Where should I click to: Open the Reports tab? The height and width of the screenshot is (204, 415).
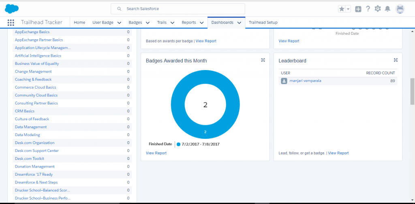click(x=189, y=22)
